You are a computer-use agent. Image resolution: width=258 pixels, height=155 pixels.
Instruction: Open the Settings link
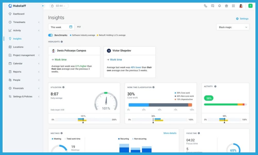244,19
